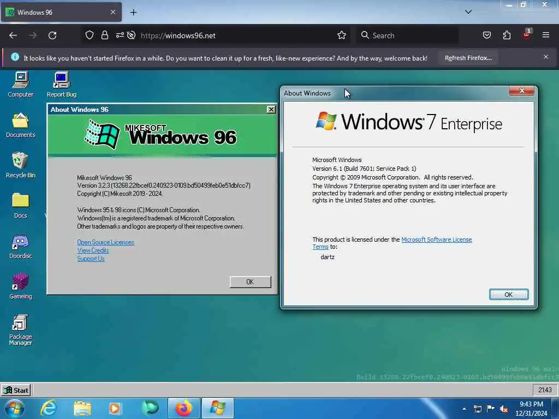The width and height of the screenshot is (559, 419).
Task: Click the Firefox Search field
Action: point(407,35)
